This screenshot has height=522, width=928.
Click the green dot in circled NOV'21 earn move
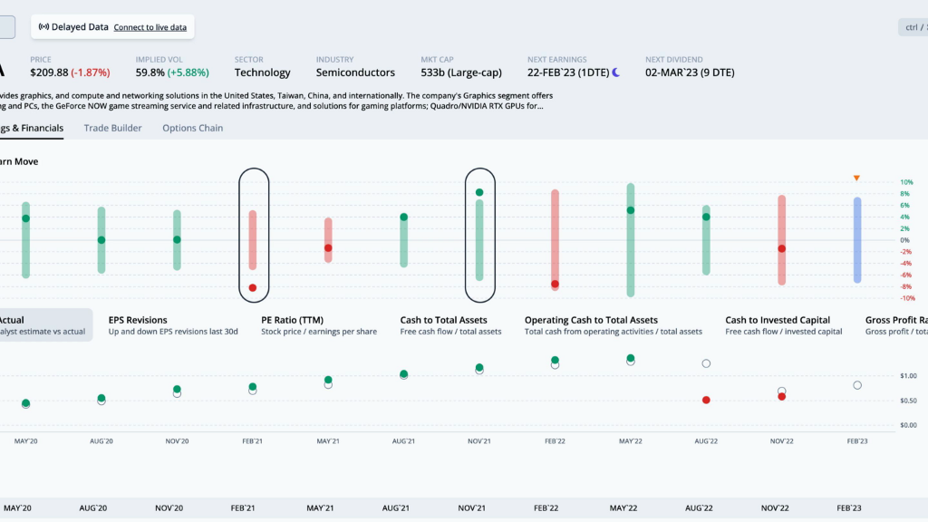pos(479,192)
